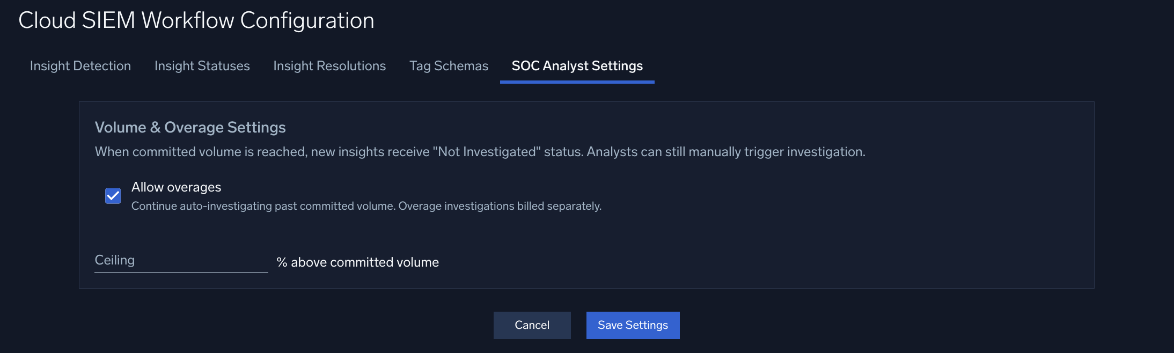Cancel the settings changes
This screenshot has width=1174, height=353.
coord(532,325)
